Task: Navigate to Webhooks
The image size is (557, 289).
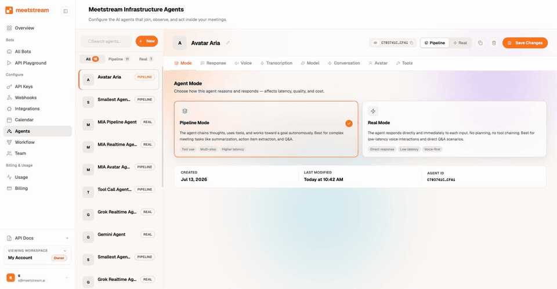Action: 25,97
